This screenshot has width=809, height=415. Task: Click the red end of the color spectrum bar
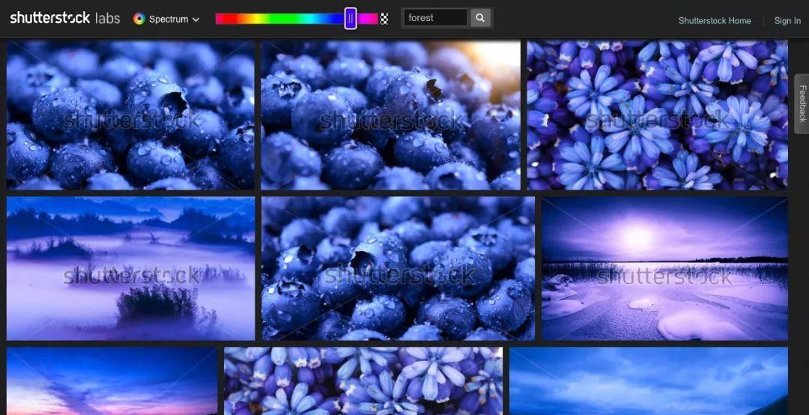pyautogui.click(x=220, y=19)
